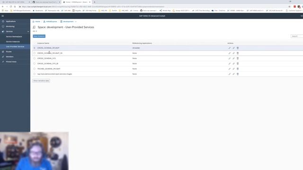
Task: Edit CROSS_SCHEMA_SYS_BI with first pencil icon
Action: [x=229, y=64]
